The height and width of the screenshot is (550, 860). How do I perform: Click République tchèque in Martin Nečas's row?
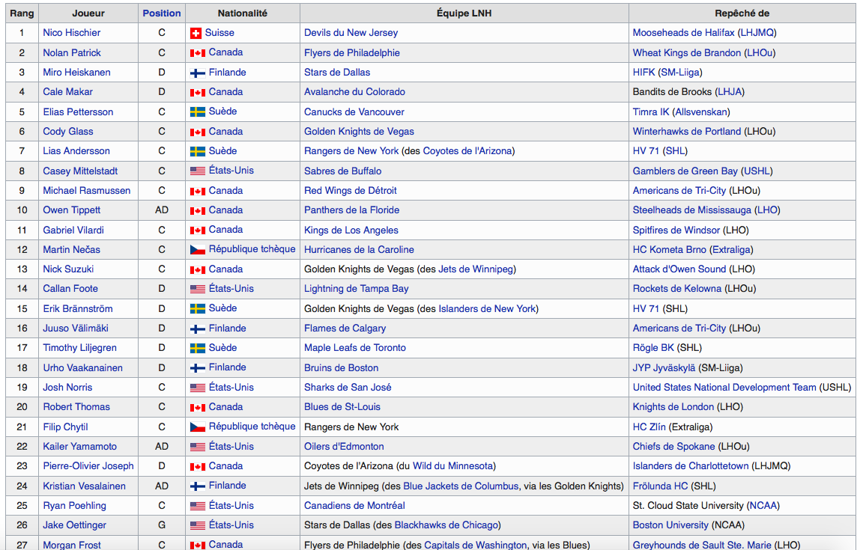(x=252, y=249)
